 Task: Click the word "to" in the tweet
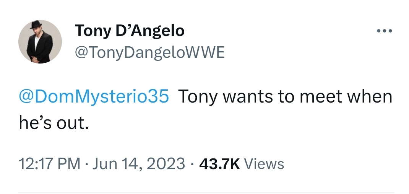click(x=286, y=96)
